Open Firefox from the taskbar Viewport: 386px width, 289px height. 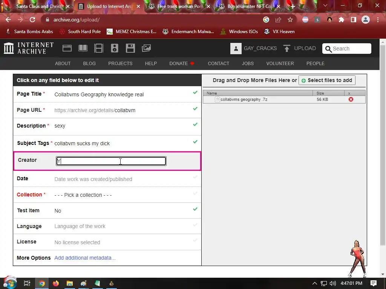point(56,283)
